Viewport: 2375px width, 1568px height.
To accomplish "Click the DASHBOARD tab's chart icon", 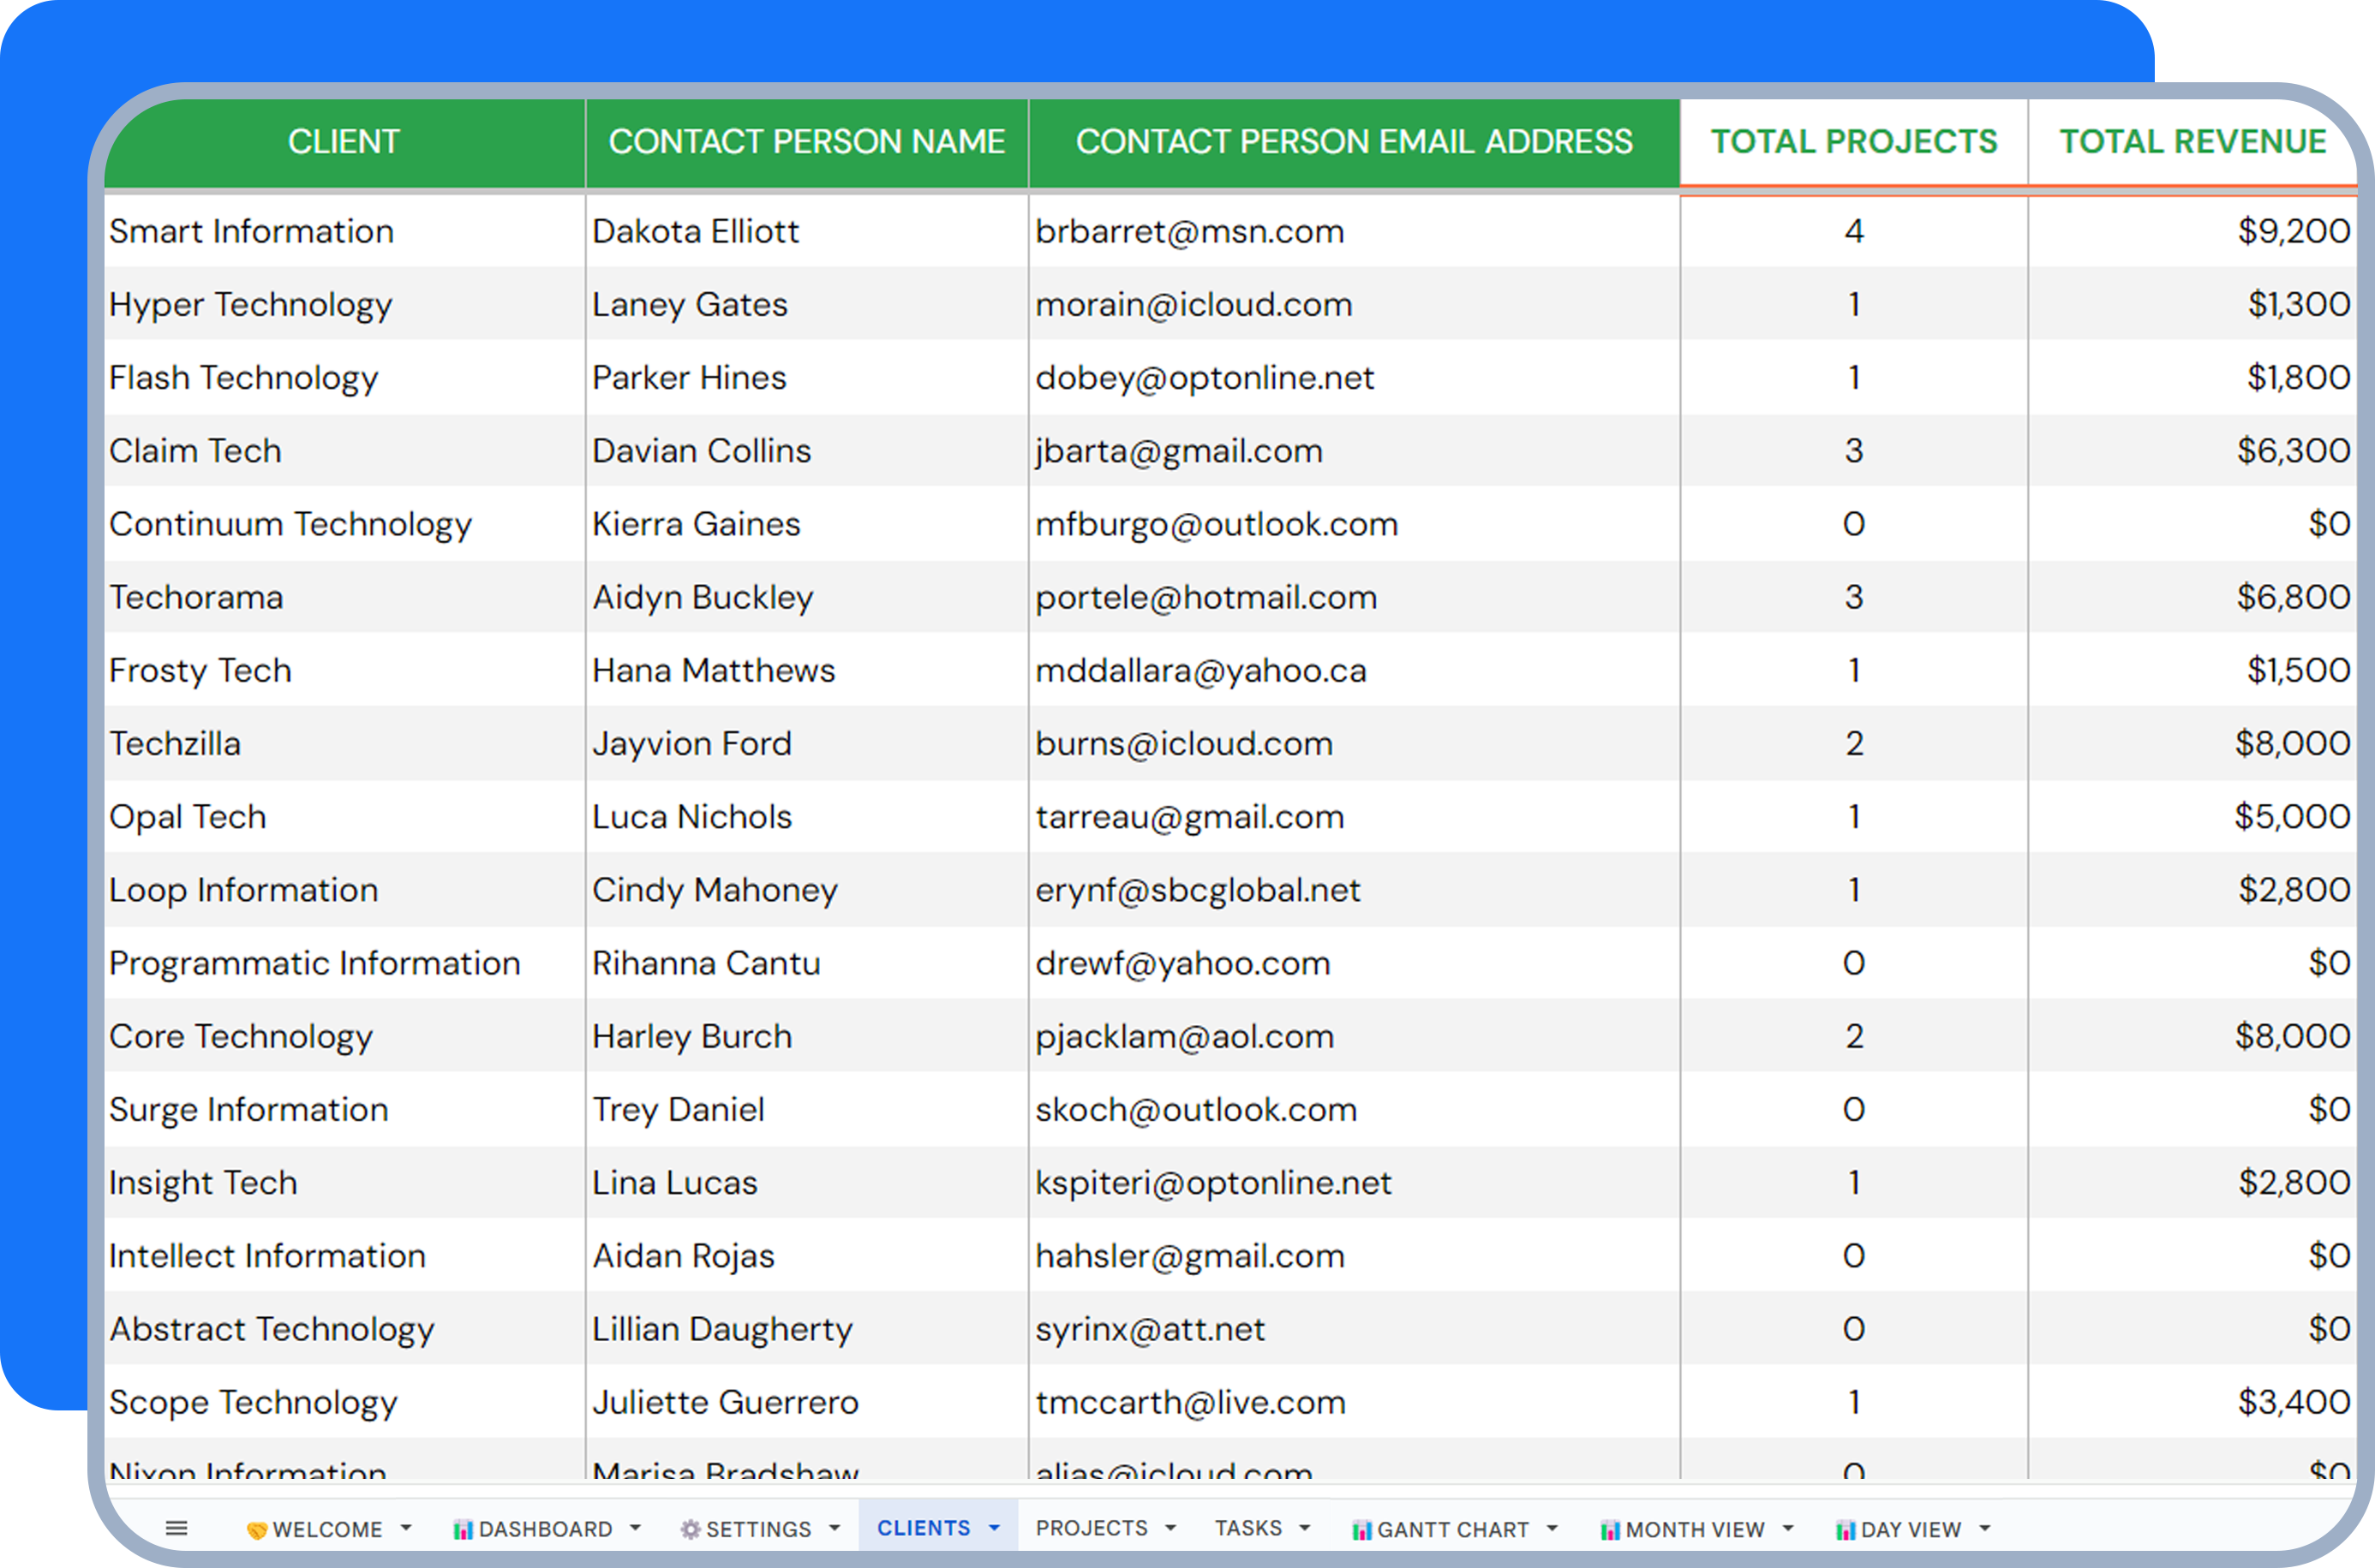I will 464,1530.
